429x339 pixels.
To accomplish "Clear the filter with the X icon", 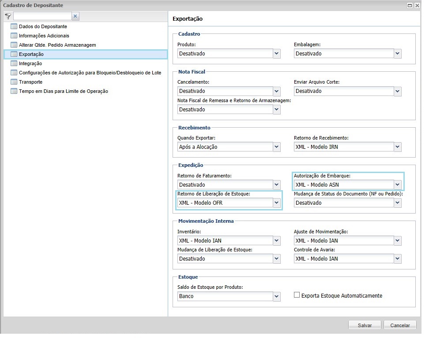I will pyautogui.click(x=75, y=16).
